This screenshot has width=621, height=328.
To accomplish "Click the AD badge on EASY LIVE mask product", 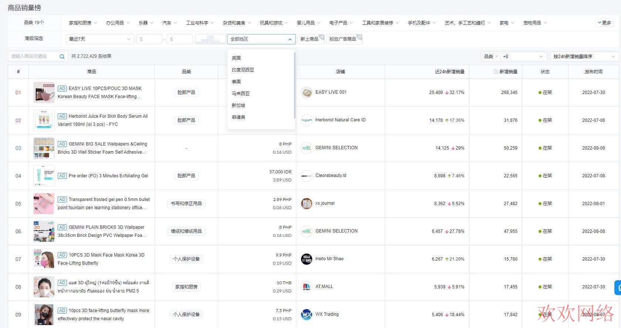I will click(62, 88).
